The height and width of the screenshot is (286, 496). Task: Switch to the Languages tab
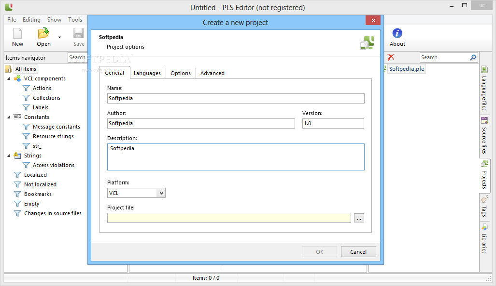coord(147,73)
